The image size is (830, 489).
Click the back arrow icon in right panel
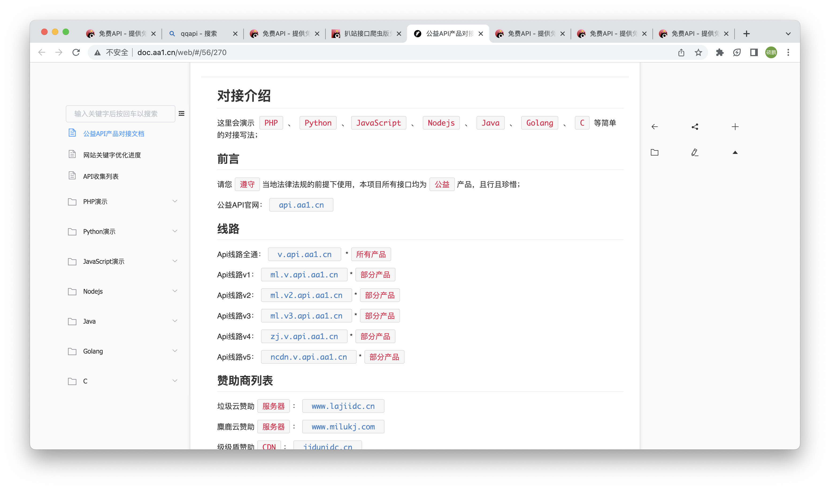point(655,127)
